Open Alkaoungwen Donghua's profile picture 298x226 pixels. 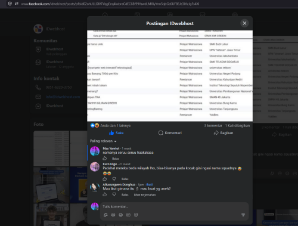[x=95, y=187]
